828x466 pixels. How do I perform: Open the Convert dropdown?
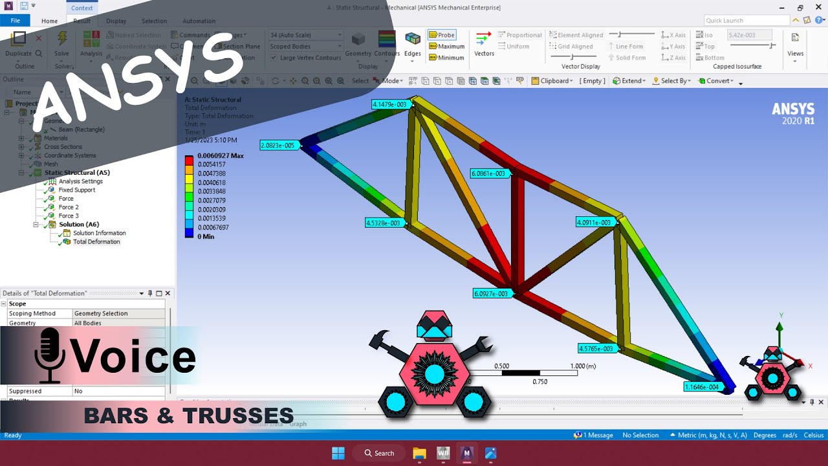(715, 81)
